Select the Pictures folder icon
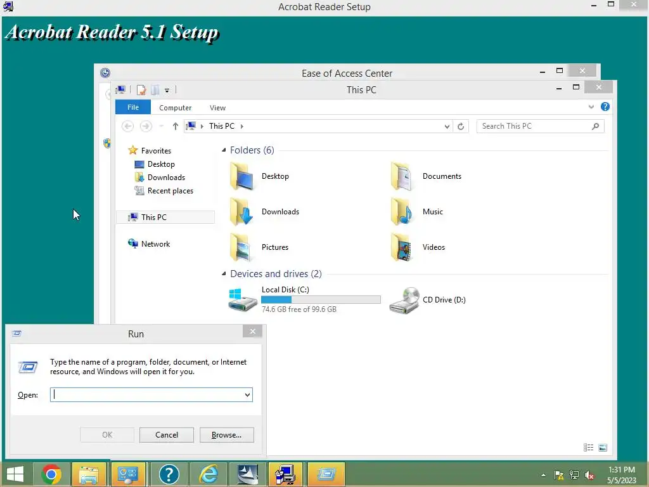 pyautogui.click(x=241, y=247)
